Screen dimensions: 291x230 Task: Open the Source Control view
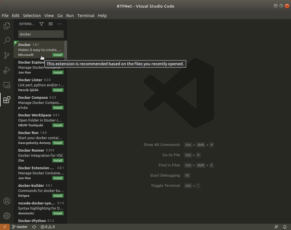click(7, 55)
